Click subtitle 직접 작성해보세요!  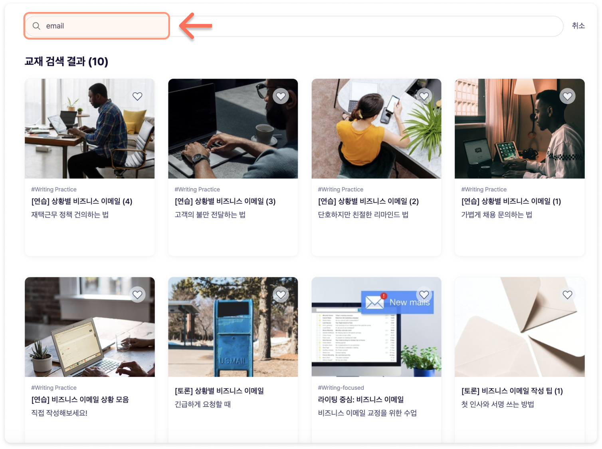(x=59, y=413)
